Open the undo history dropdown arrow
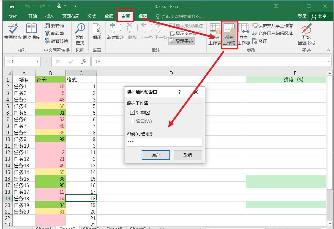This screenshot has height=229, width=334. point(34,6)
